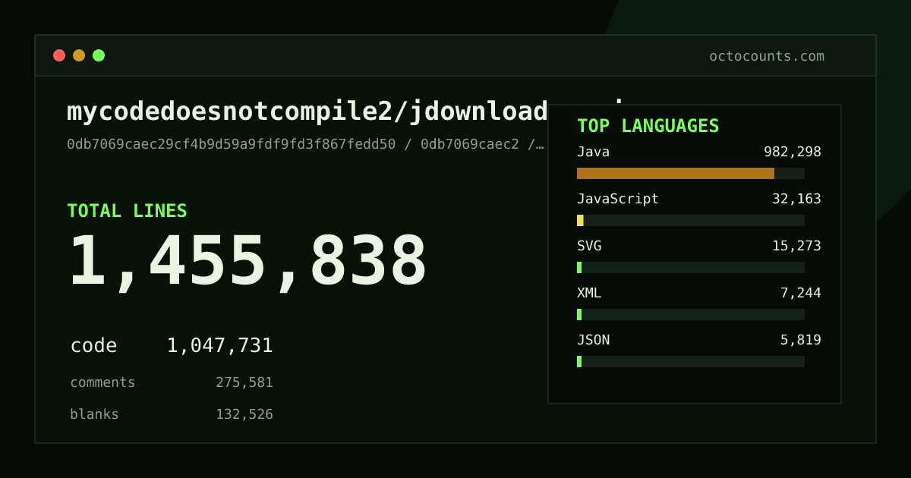This screenshot has height=478, width=911.
Task: Click the JSON progress bar
Action: [691, 361]
